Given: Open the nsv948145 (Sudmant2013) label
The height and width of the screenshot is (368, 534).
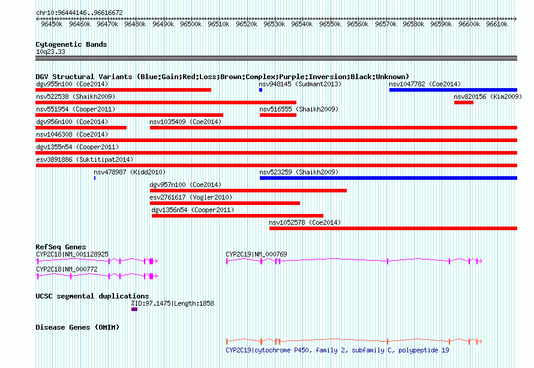Looking at the screenshot, I should pyautogui.click(x=300, y=84).
